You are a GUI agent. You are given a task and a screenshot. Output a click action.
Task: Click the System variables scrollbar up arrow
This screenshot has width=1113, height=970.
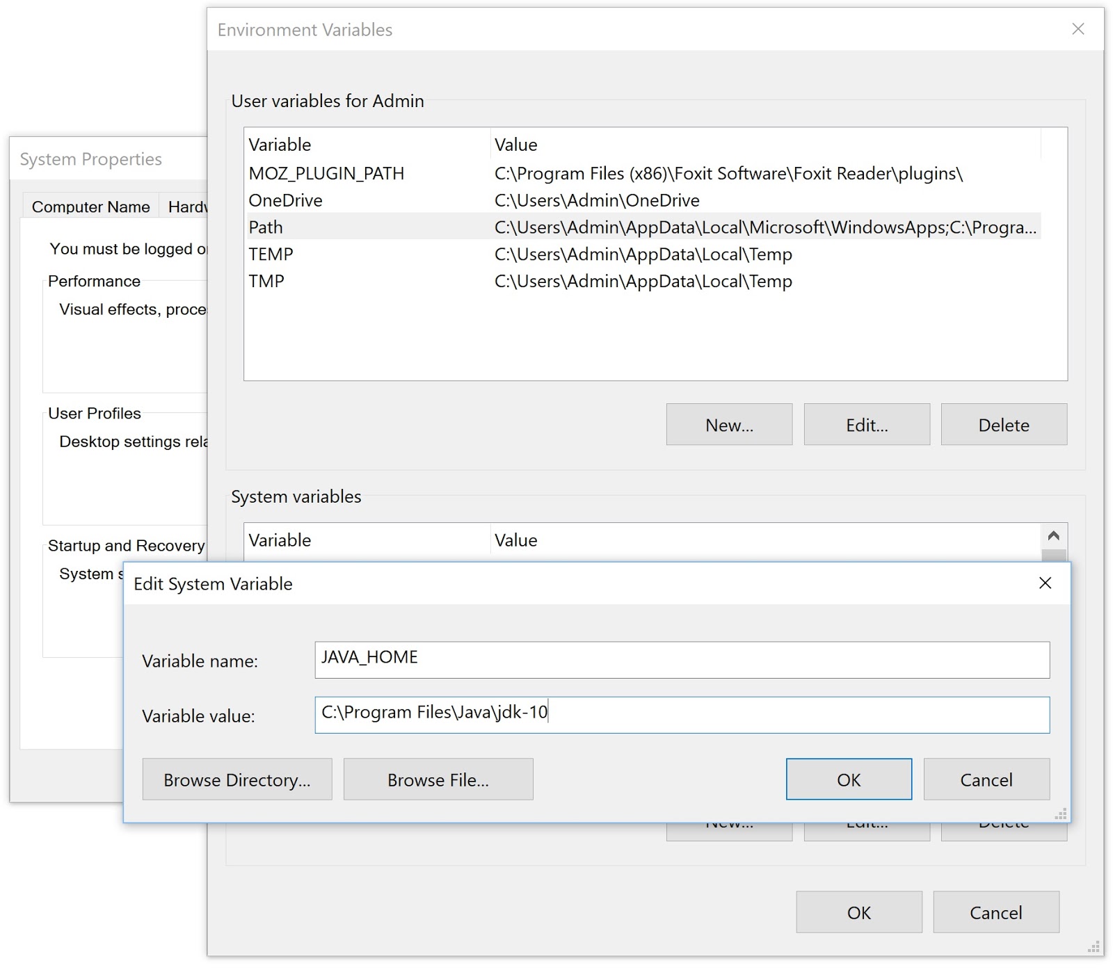[x=1055, y=536]
